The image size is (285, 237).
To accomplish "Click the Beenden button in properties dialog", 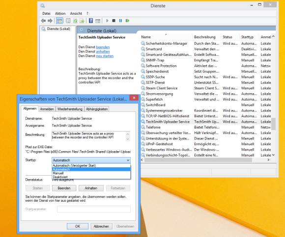I will tap(64, 188).
